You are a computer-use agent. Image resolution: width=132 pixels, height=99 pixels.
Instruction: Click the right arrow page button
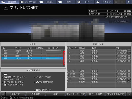(129, 94)
